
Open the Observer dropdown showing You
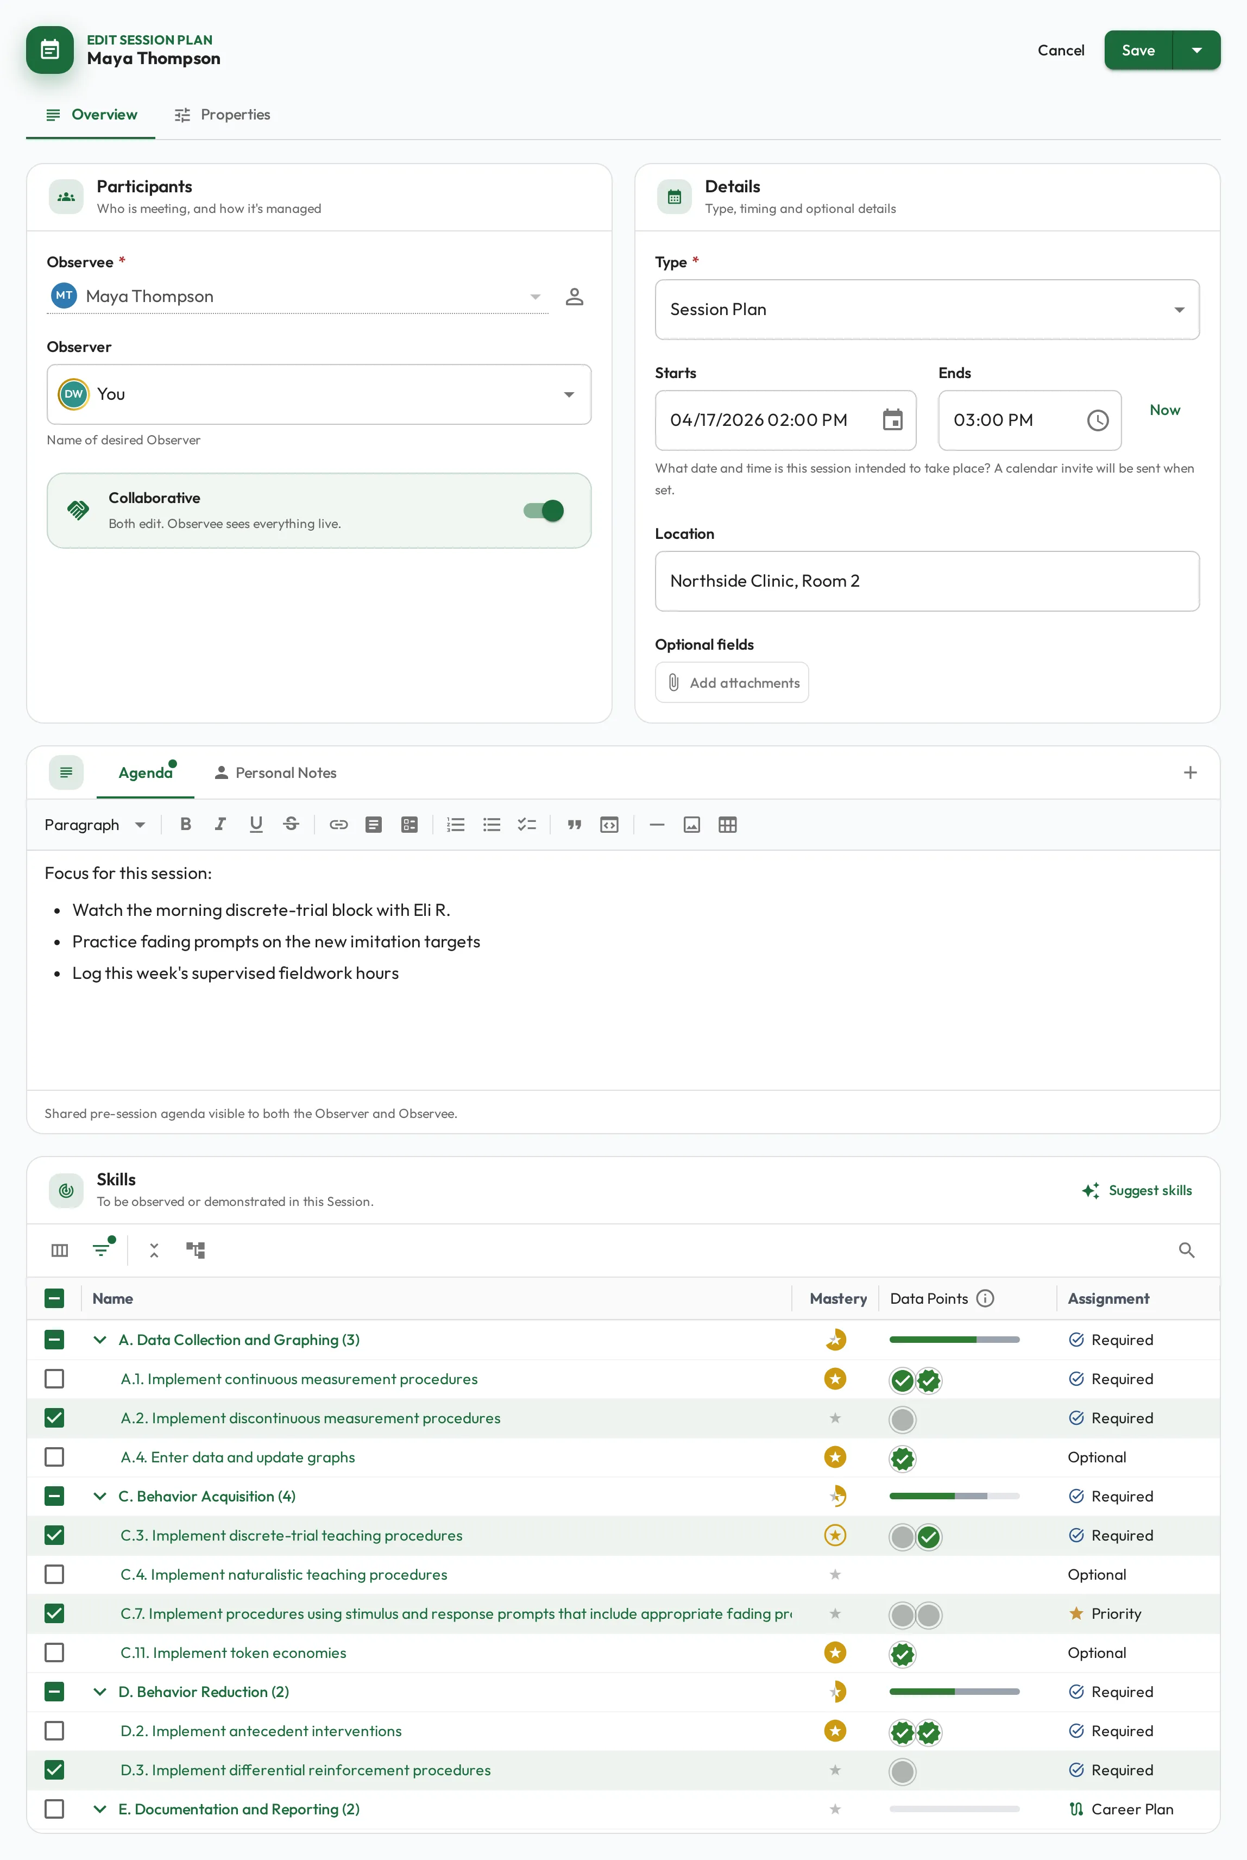click(x=319, y=394)
